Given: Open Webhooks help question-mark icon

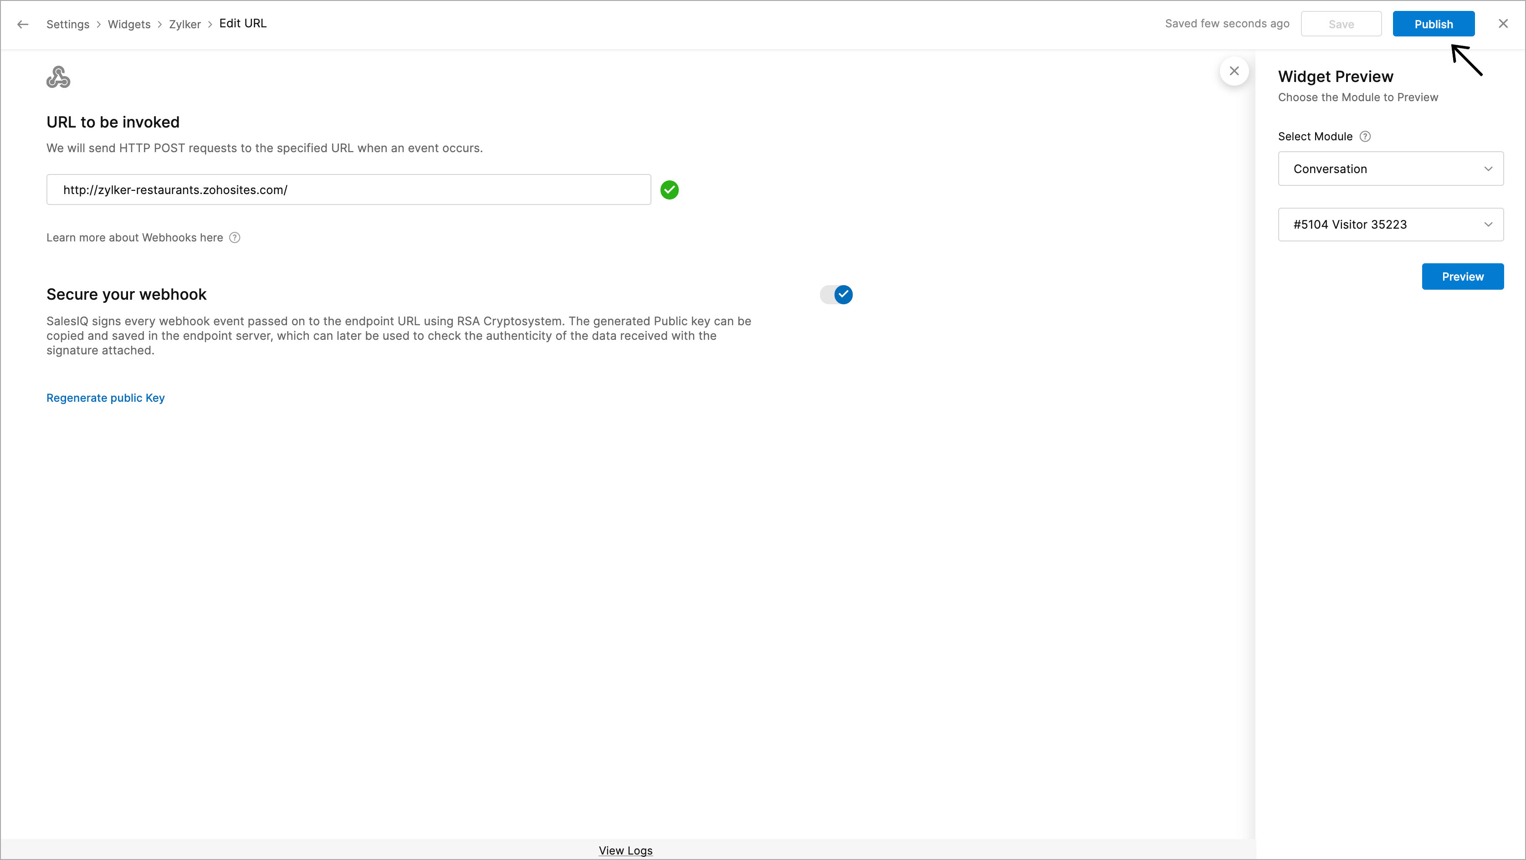Looking at the screenshot, I should pos(235,237).
